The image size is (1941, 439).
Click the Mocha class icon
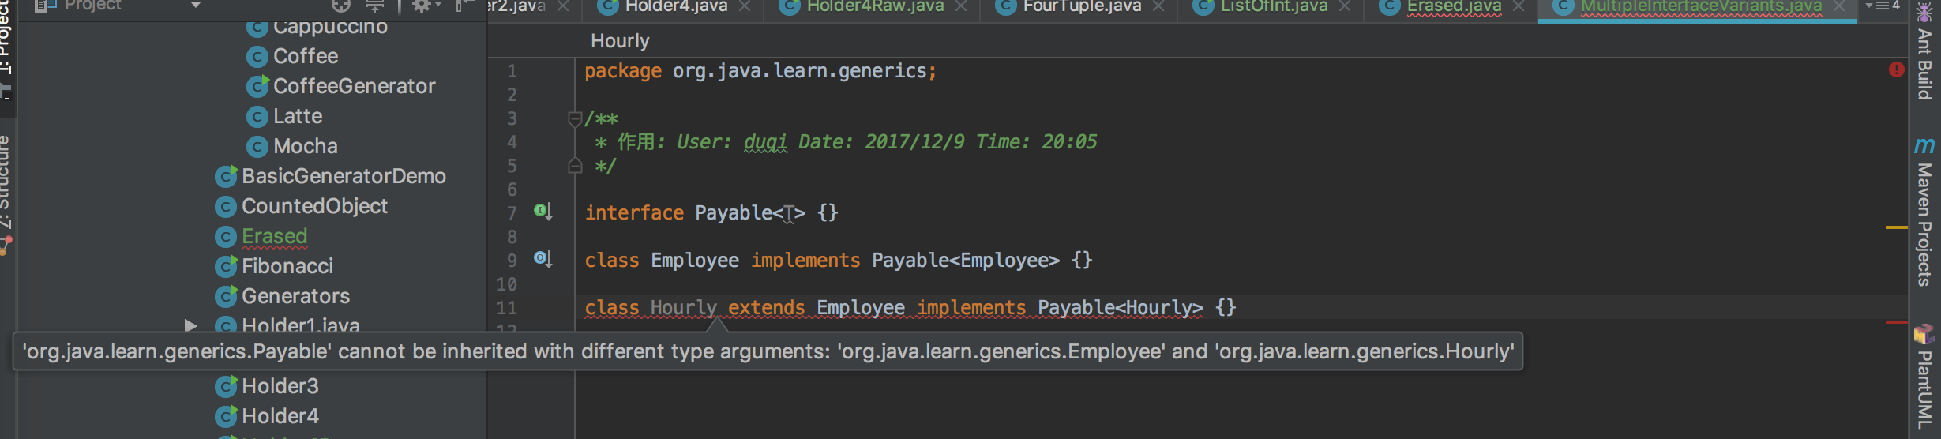click(257, 147)
